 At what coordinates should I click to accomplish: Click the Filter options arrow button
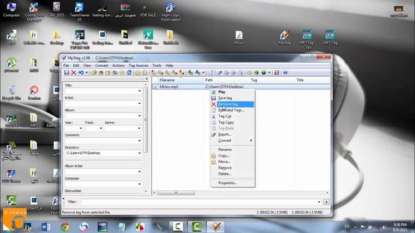[x=326, y=202]
